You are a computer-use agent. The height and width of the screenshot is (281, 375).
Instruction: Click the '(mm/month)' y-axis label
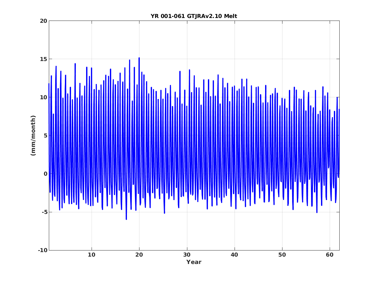pos(33,136)
